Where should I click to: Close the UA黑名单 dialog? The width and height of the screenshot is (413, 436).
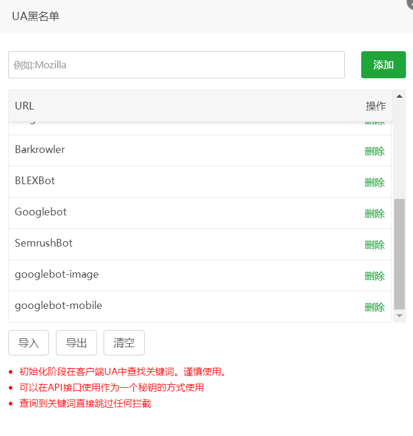click(409, 4)
